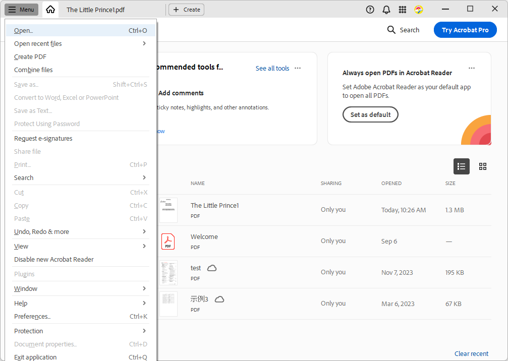508x361 pixels.
Task: Switch to grid thumbnail view
Action: (483, 166)
